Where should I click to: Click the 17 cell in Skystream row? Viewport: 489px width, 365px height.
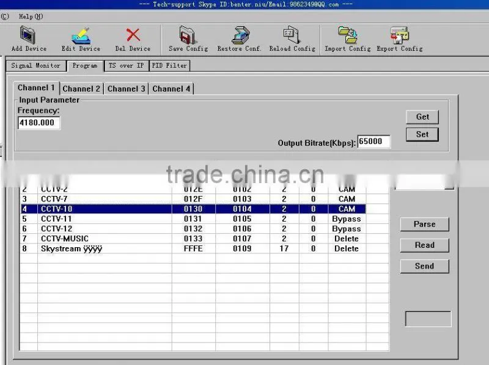pos(284,248)
